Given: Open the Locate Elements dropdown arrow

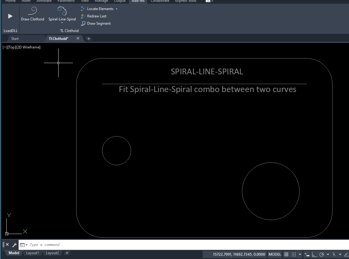Looking at the screenshot, I should (117, 9).
